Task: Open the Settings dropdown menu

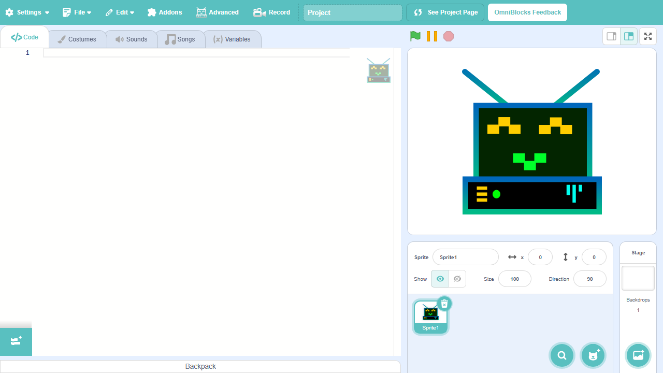Action: point(27,12)
